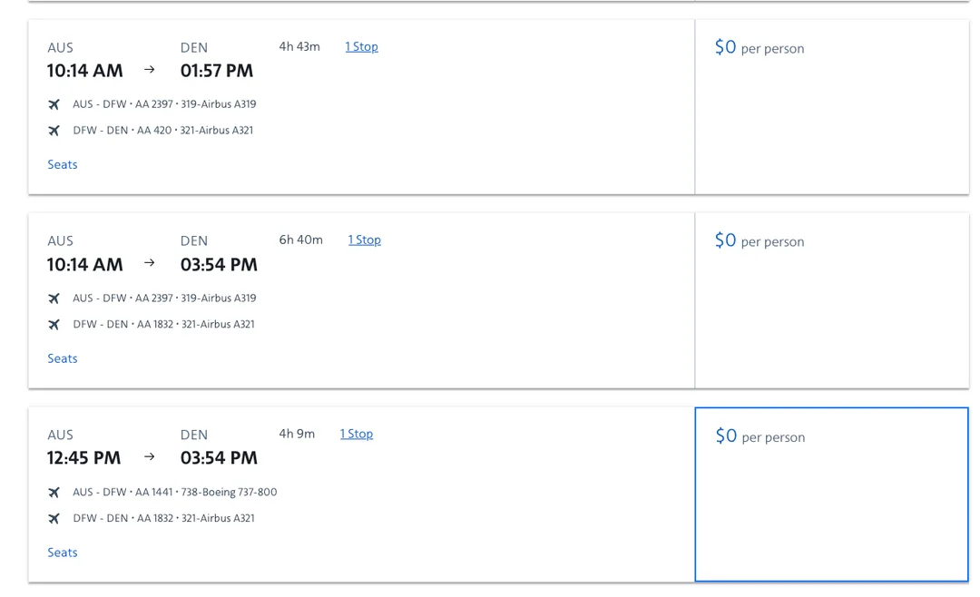Screen dimensions: 980x597
Task: View Seats for the 6h 40m flight
Action: tap(63, 358)
